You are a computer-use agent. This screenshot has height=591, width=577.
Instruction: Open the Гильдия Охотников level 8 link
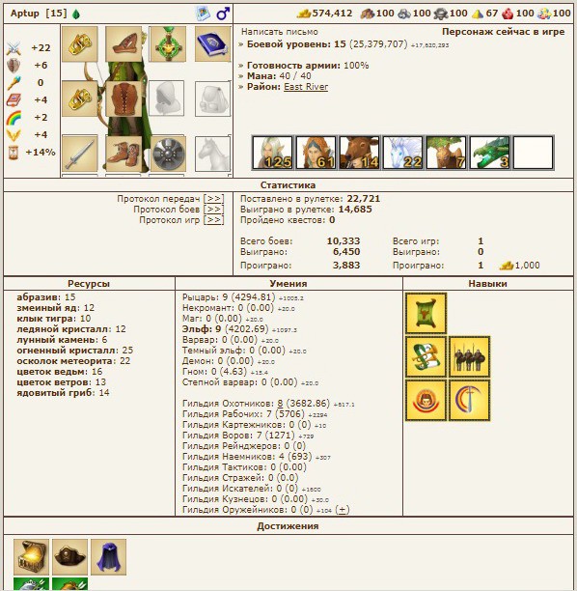click(280, 404)
